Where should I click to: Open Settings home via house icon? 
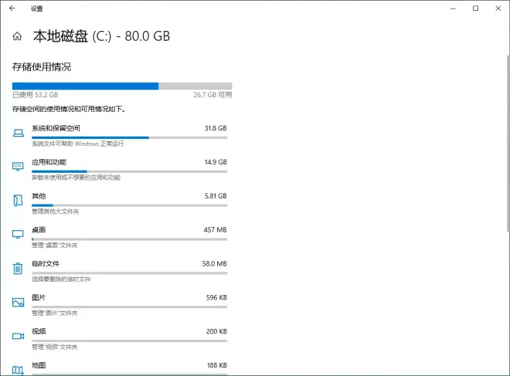17,36
